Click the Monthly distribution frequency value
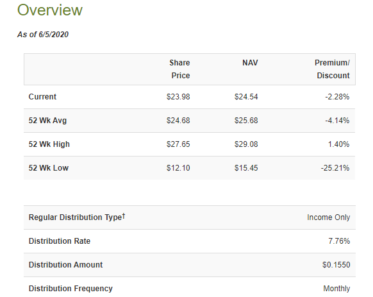Viewport: 373px width, 297px height. tap(336, 289)
